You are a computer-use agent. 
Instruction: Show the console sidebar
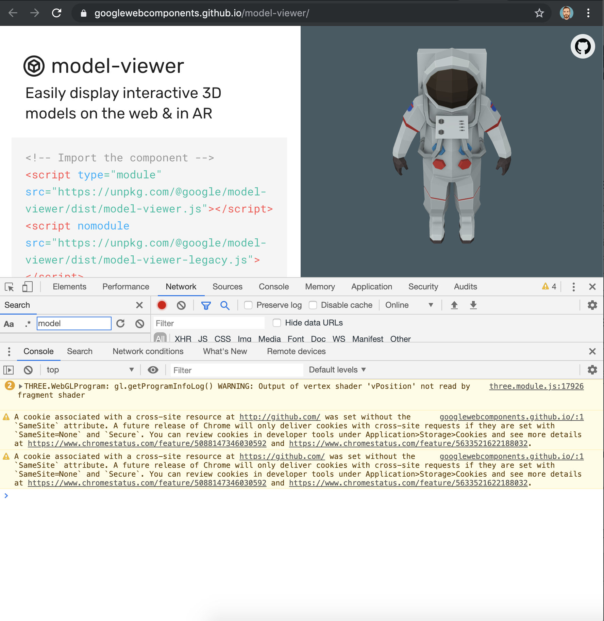pos(8,370)
